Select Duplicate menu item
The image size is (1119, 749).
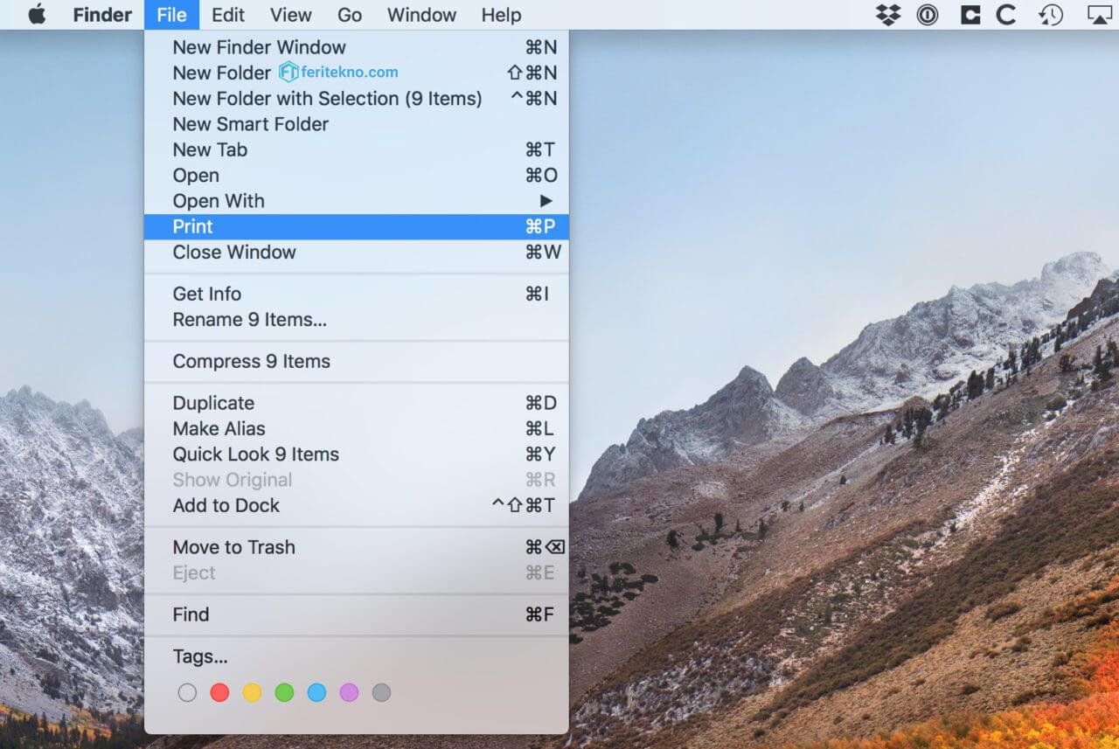coord(357,403)
